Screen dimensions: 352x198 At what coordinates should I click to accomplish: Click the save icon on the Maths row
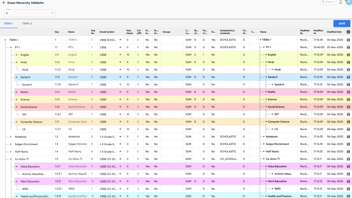348,92
